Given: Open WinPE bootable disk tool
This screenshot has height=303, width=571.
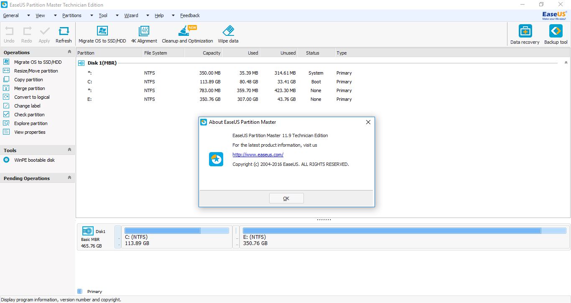Looking at the screenshot, I should 34,160.
